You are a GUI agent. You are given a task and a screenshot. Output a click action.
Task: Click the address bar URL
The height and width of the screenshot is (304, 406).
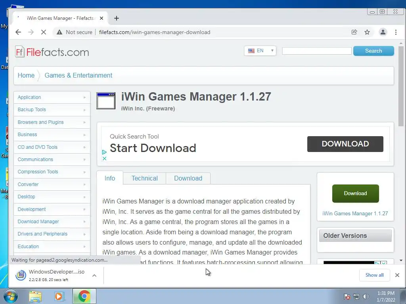(x=155, y=32)
